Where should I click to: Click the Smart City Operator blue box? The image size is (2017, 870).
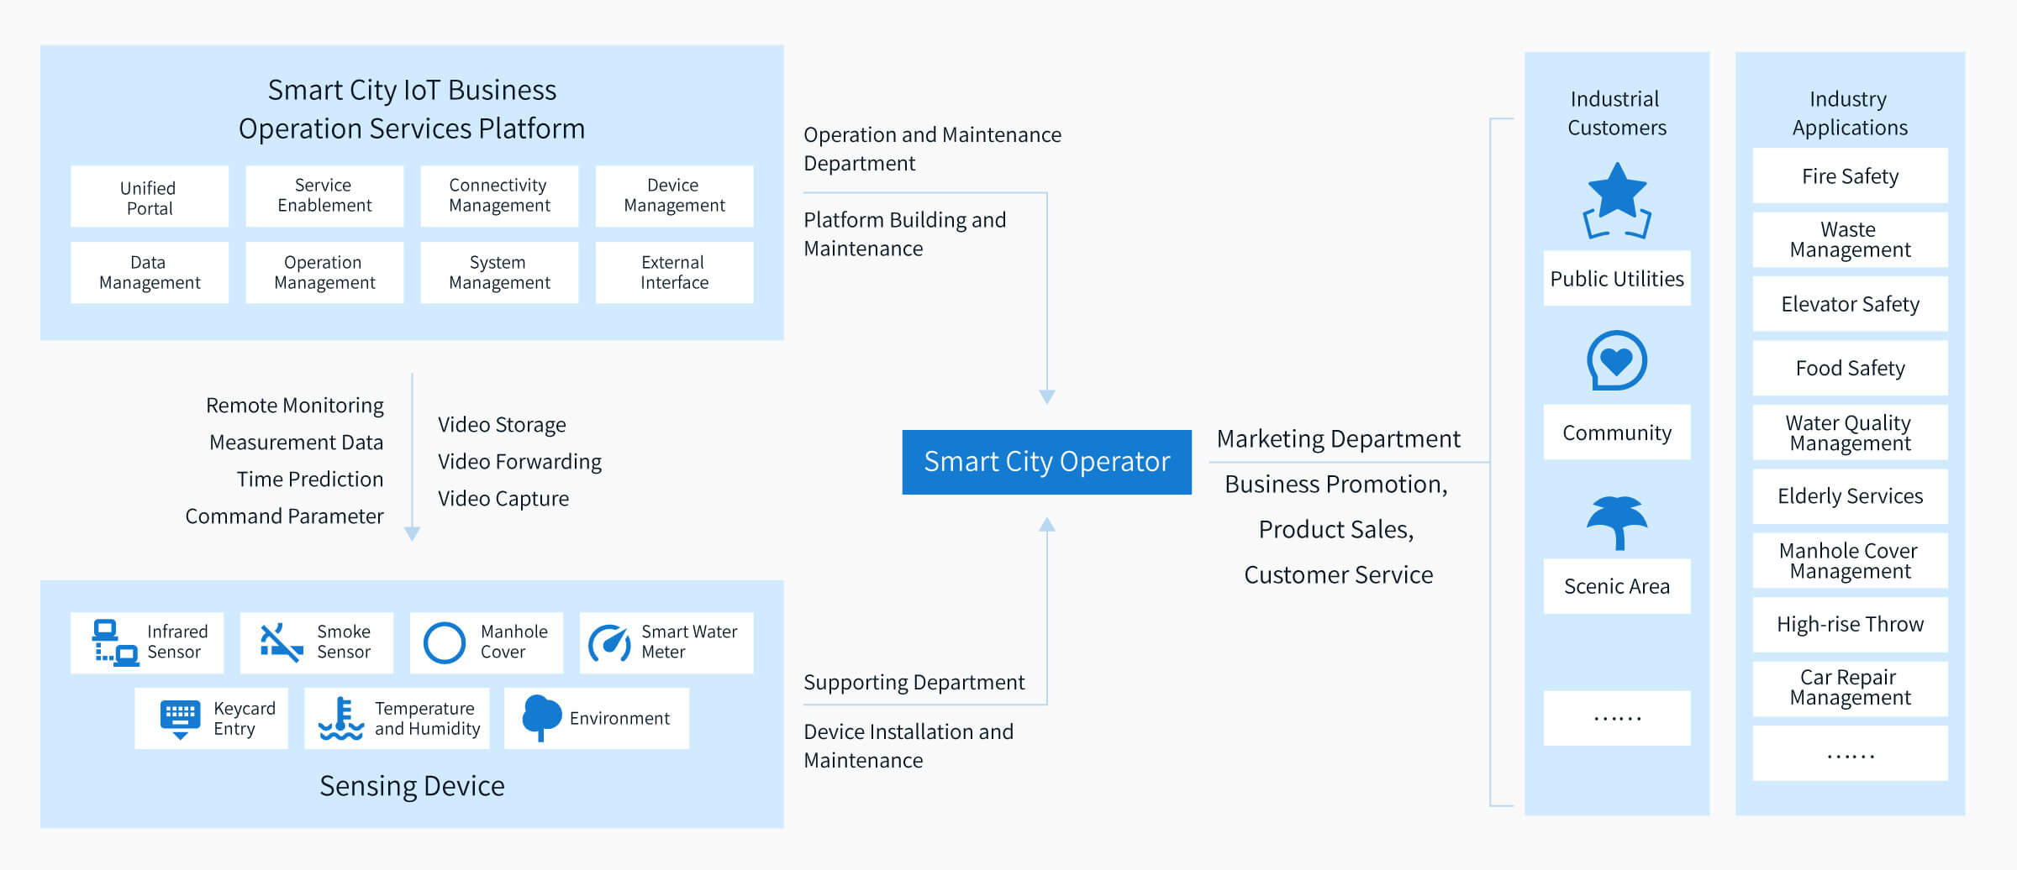pyautogui.click(x=1047, y=462)
